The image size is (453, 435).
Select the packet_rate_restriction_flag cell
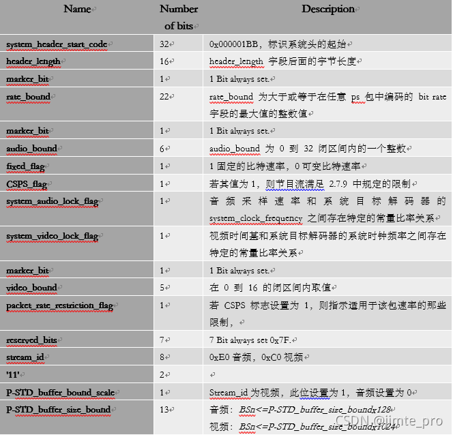(76, 313)
